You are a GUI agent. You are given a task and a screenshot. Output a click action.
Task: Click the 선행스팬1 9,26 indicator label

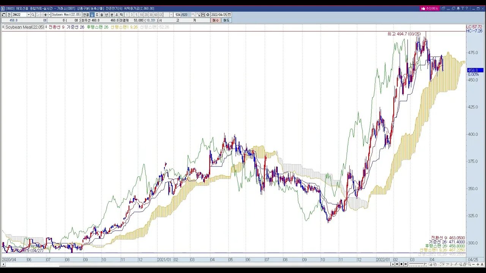coord(125,27)
